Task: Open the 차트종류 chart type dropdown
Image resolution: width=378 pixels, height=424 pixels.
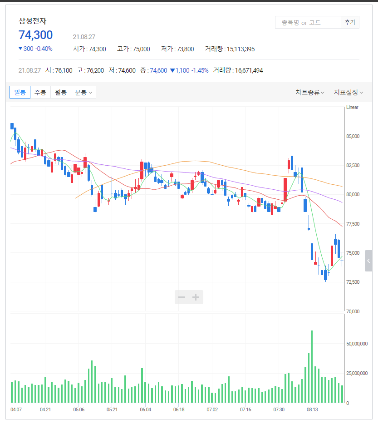Action: (310, 92)
